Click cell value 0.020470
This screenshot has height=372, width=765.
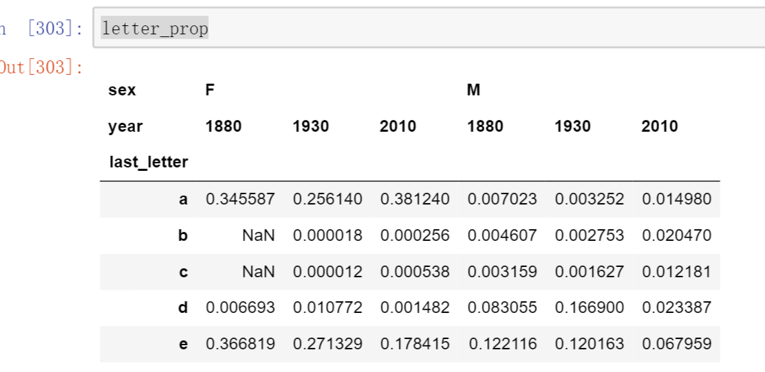click(677, 235)
